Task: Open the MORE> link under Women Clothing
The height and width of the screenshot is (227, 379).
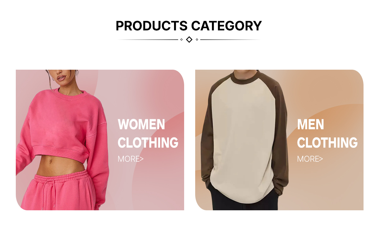Action: 130,159
